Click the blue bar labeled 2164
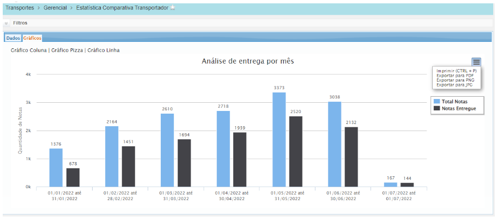Image resolution: width=497 pixels, height=217 pixels. tap(112, 157)
